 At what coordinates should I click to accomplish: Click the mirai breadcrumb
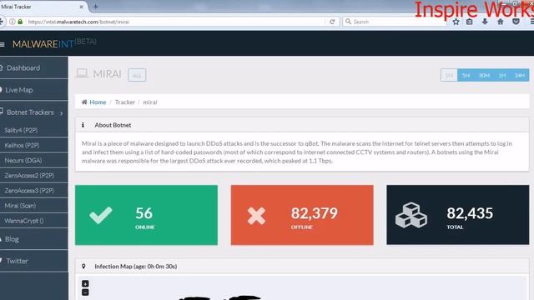coord(150,102)
